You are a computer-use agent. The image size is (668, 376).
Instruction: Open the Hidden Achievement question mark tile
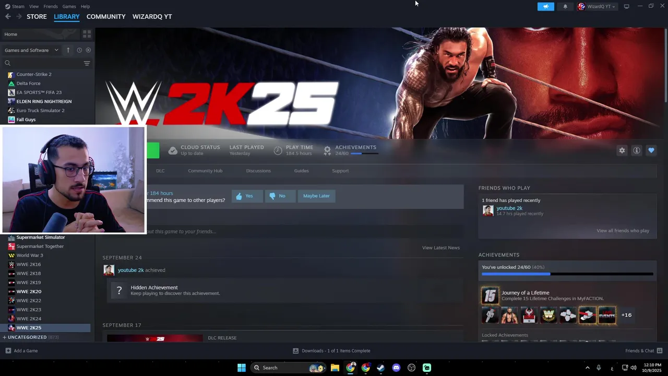(119, 290)
